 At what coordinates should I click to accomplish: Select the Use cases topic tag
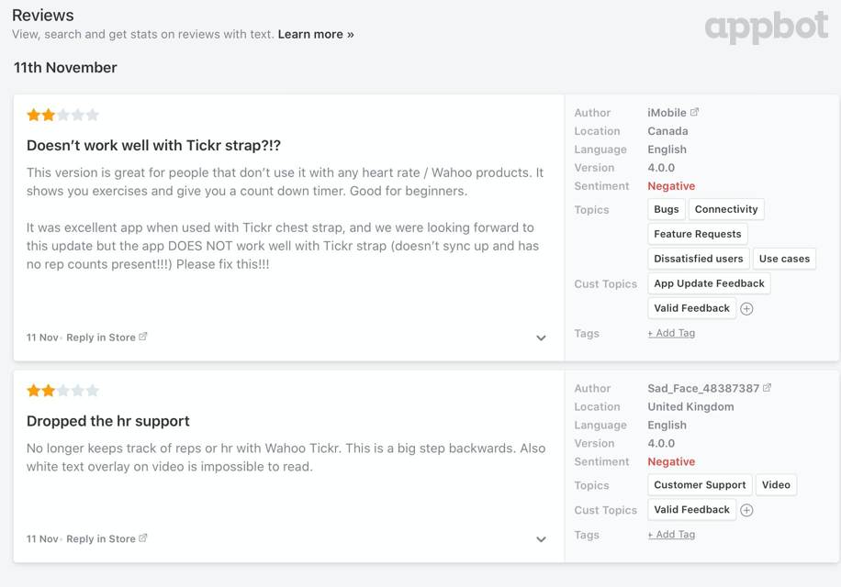point(784,259)
